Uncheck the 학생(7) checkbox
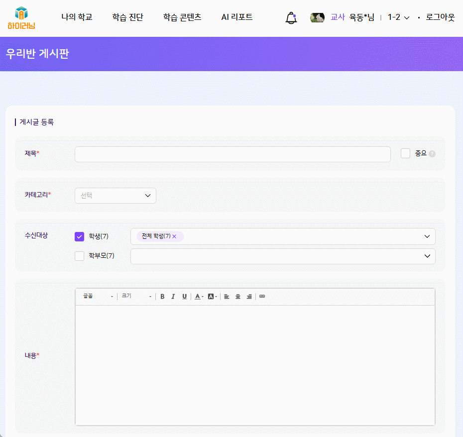 79,236
